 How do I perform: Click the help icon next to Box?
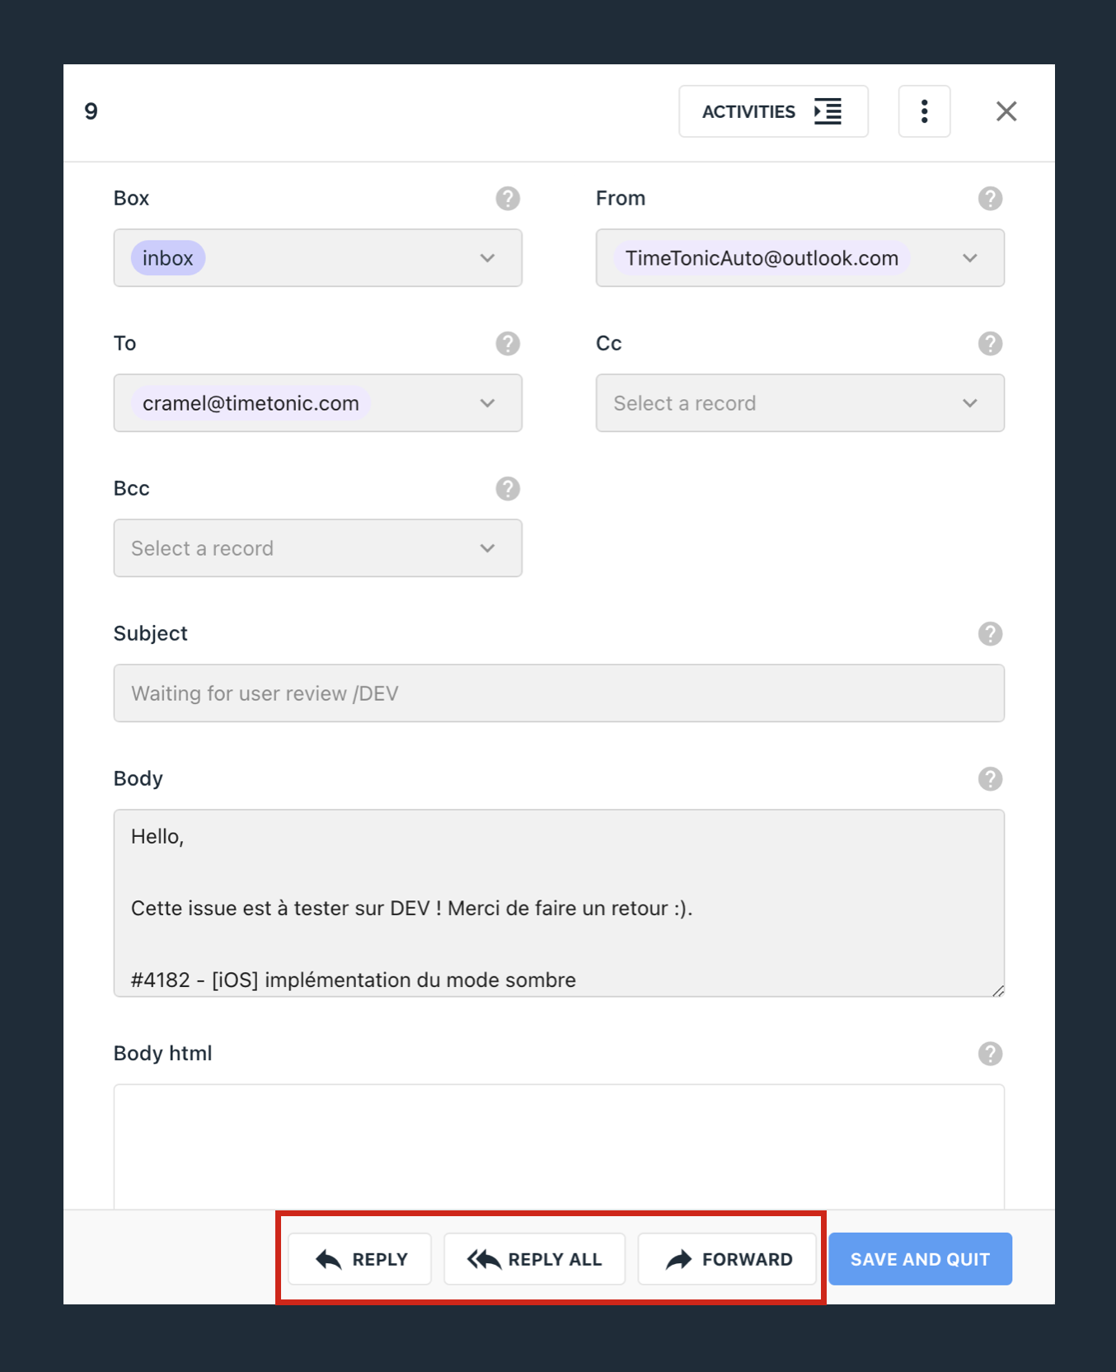click(x=508, y=199)
